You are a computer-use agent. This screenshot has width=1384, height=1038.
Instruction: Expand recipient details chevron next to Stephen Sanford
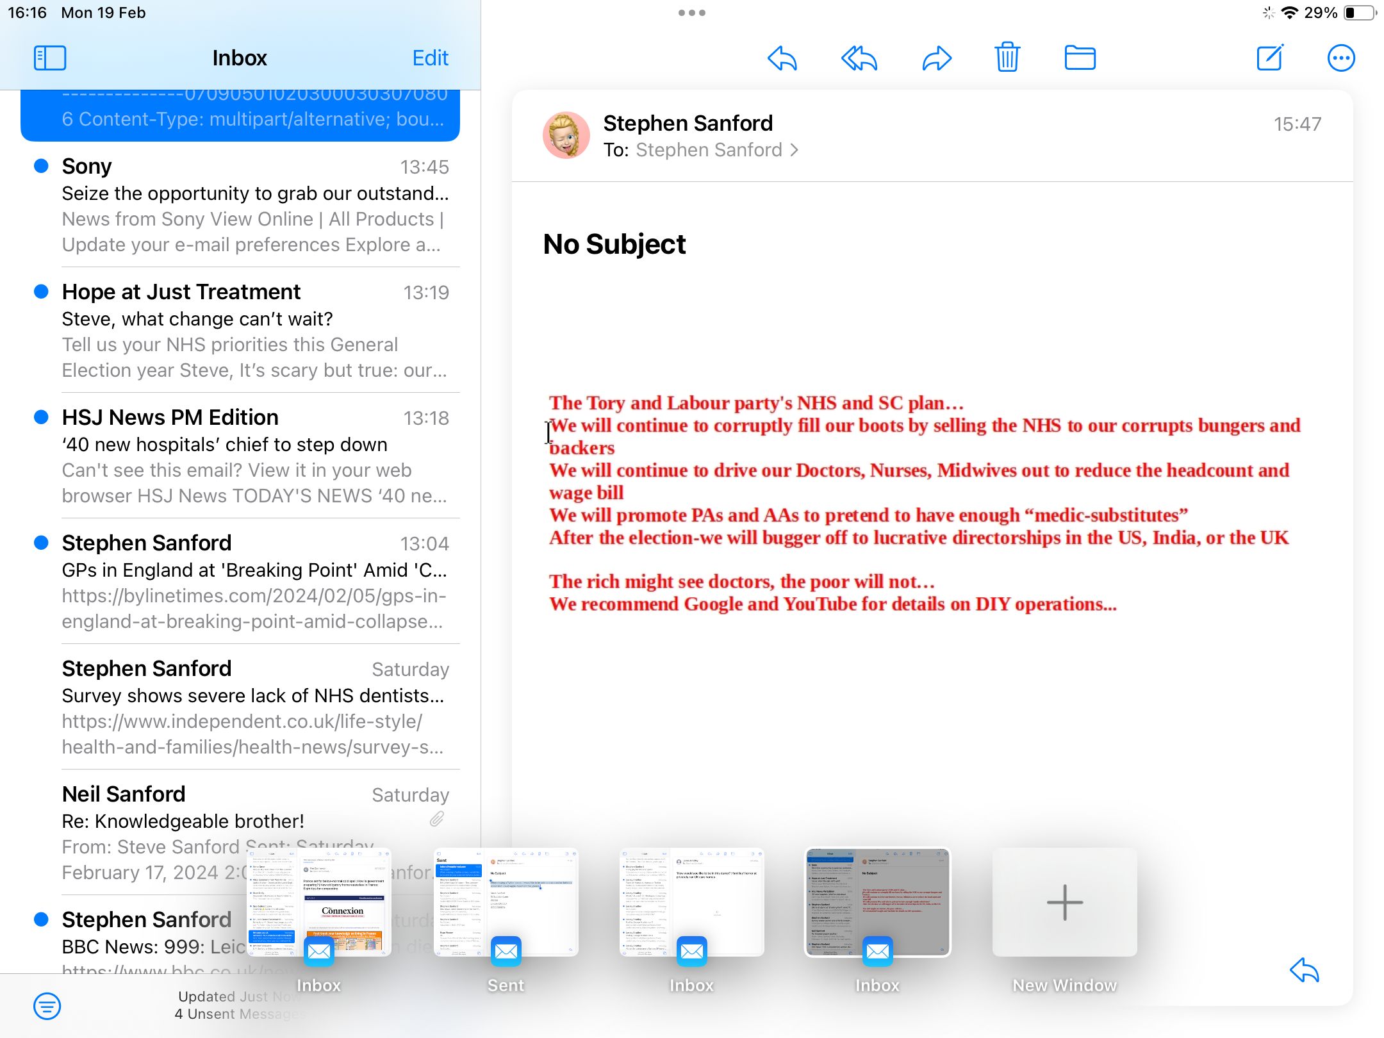(x=795, y=150)
